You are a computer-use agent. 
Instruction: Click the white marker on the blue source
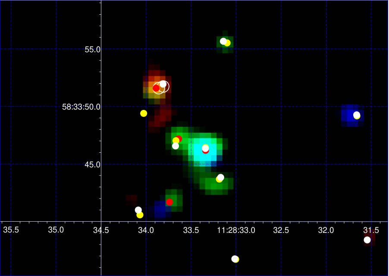357,115
